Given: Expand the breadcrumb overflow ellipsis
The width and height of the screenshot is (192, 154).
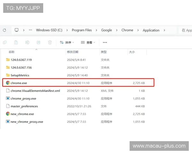Looking at the screenshot, I should coord(30,30).
